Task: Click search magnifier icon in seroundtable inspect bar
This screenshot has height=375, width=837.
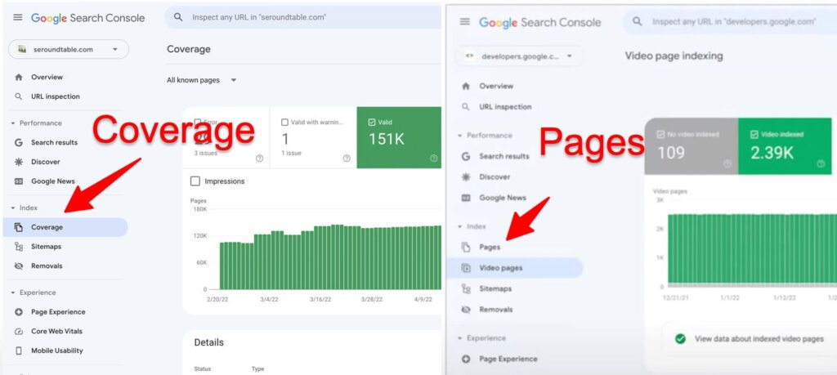Action: point(178,17)
